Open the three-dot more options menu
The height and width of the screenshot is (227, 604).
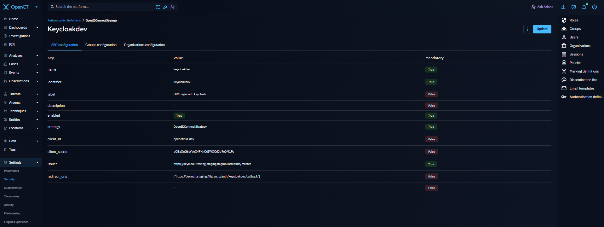click(x=527, y=29)
